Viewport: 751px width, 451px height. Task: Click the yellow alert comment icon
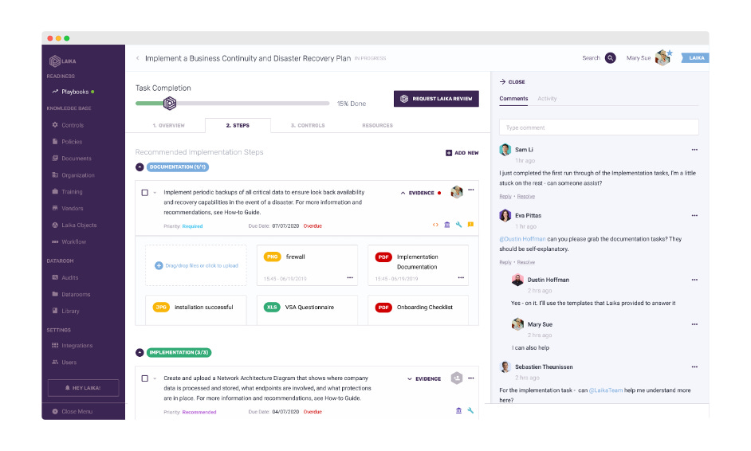tap(471, 225)
